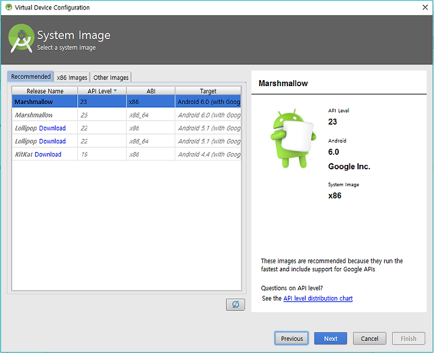The image size is (434, 353).
Task: Switch to the Recommended tab
Action: click(31, 77)
